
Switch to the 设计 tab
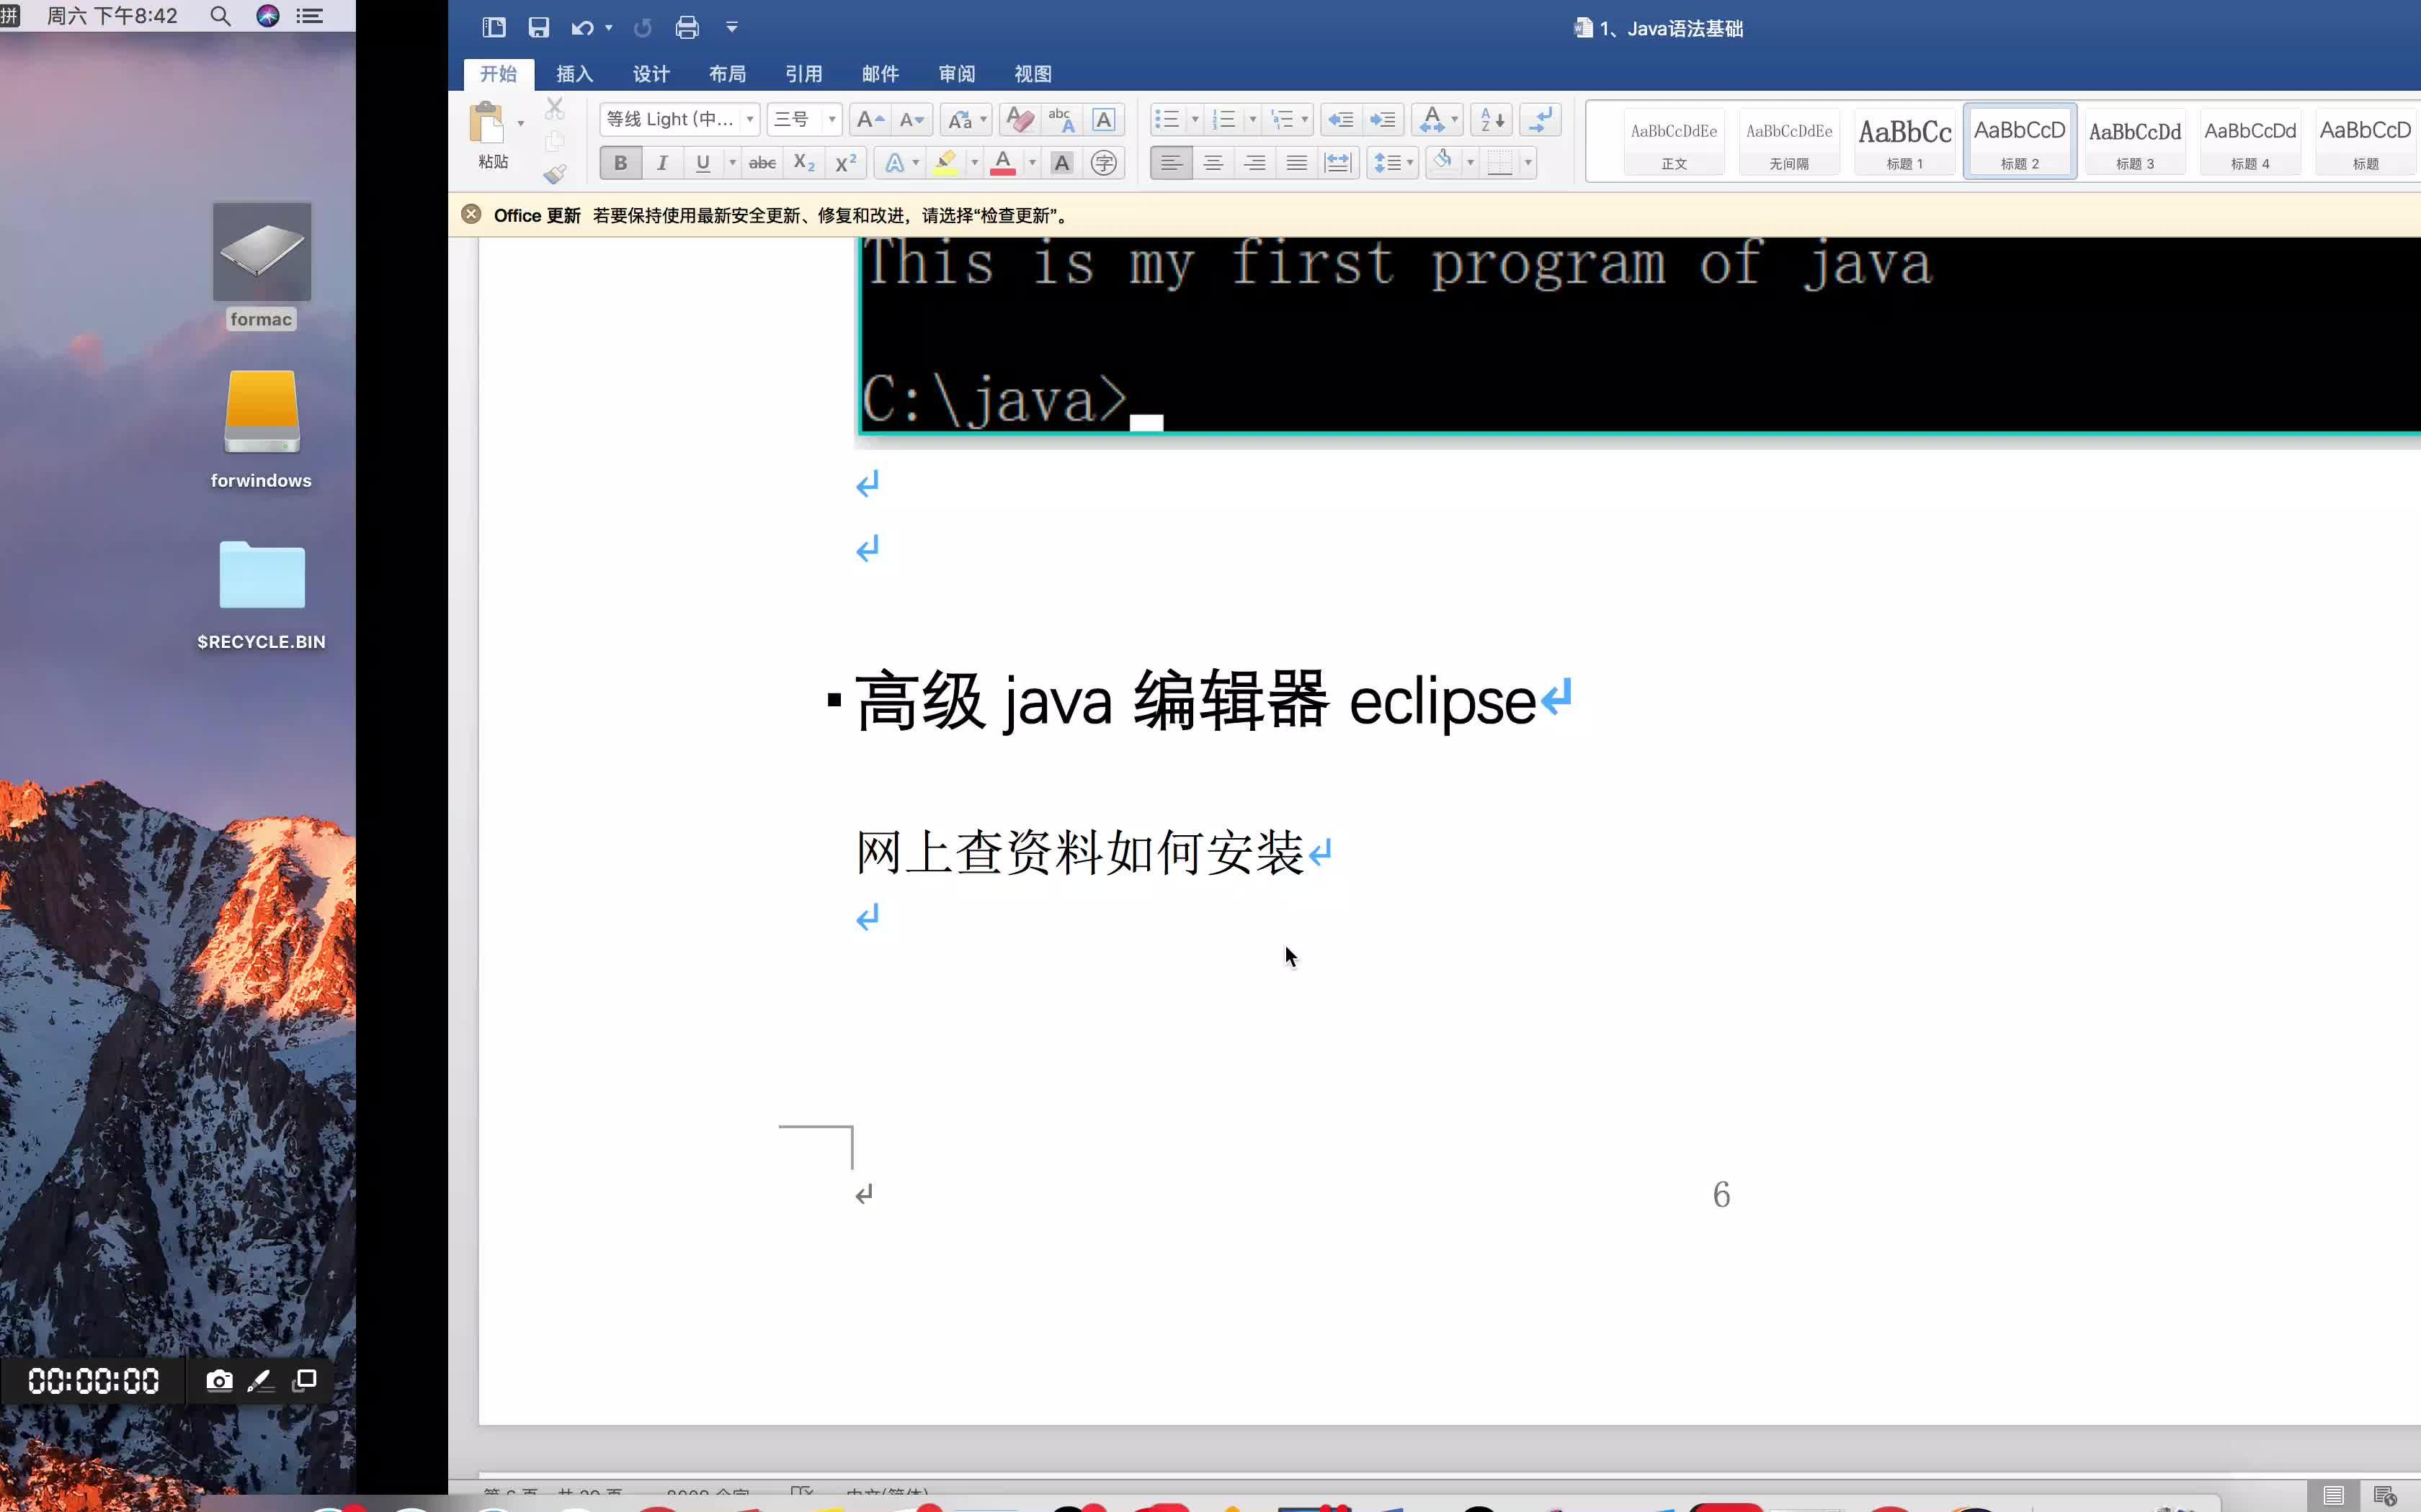[651, 74]
